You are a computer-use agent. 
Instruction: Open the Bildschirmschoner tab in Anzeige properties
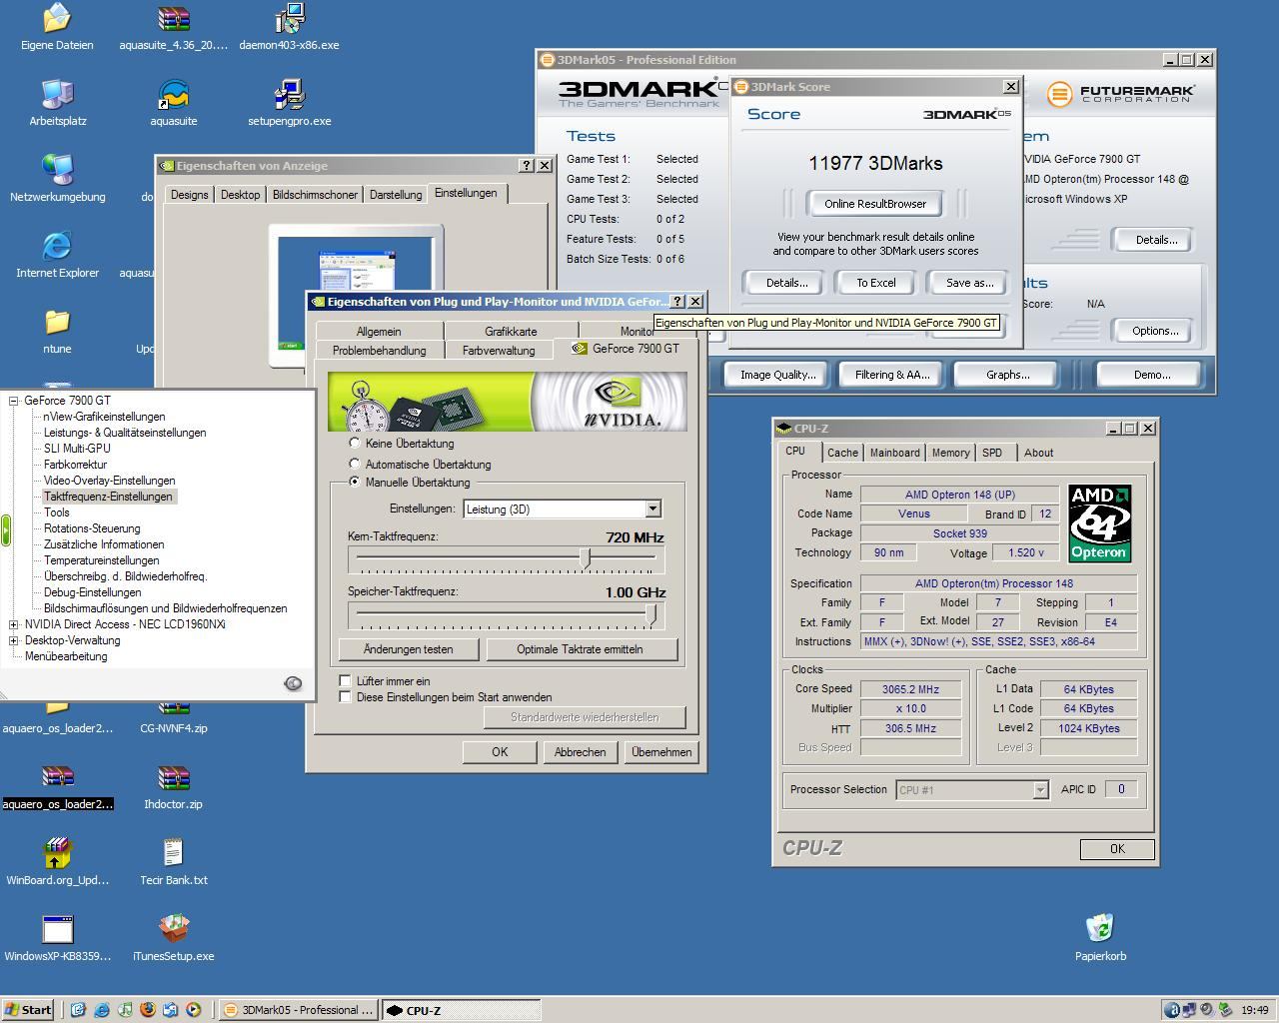coord(315,195)
